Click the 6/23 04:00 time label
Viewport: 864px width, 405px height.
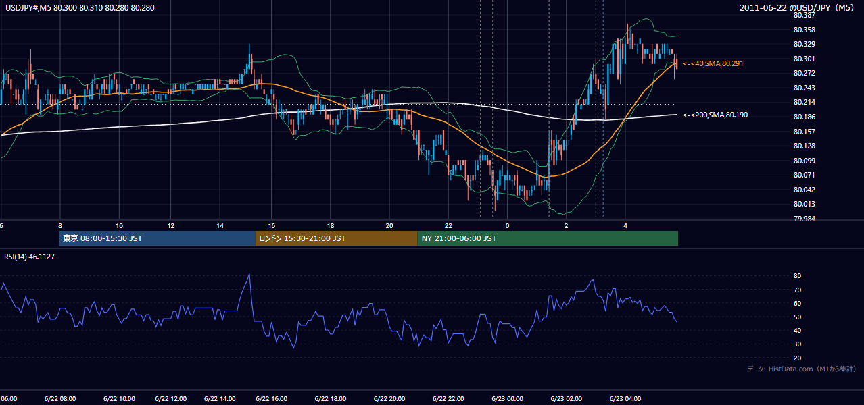(x=625, y=399)
